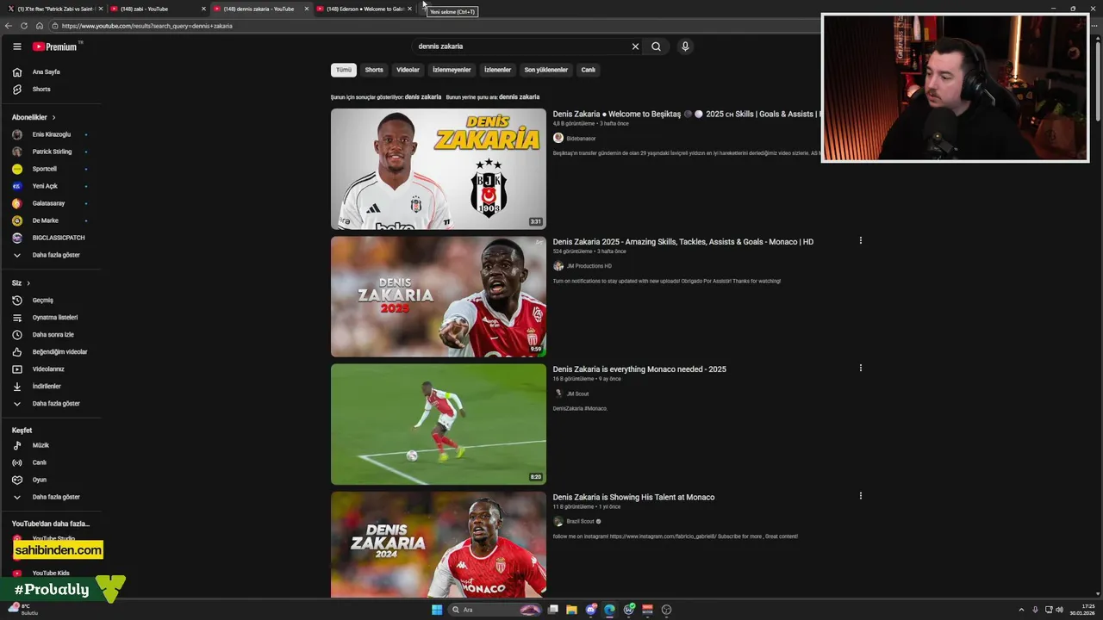
Task: Search instead for 'dennis zakaria' link
Action: click(x=519, y=97)
